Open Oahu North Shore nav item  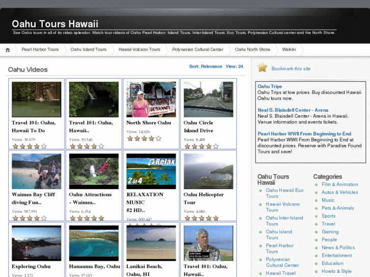pos(252,49)
